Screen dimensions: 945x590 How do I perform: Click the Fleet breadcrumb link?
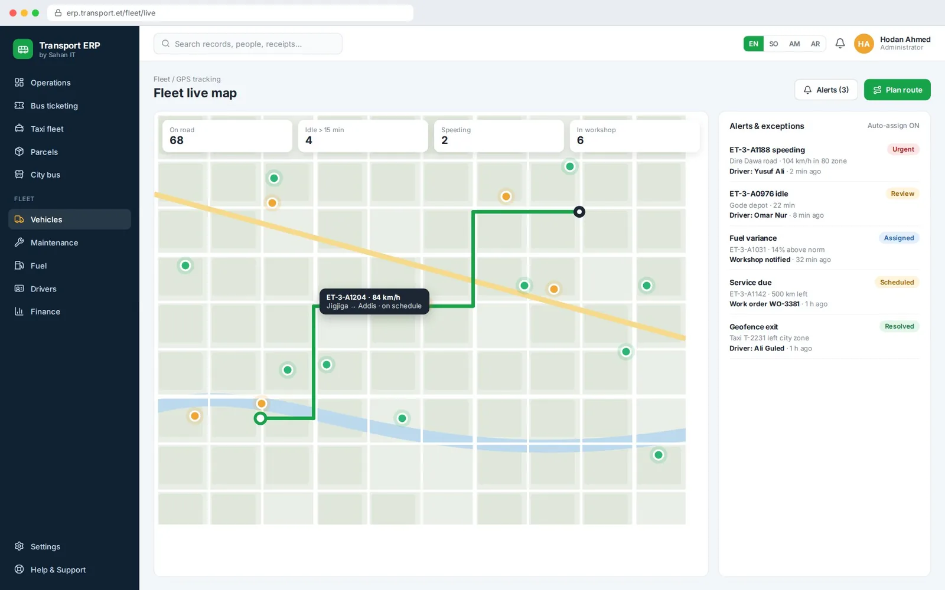[x=161, y=79]
